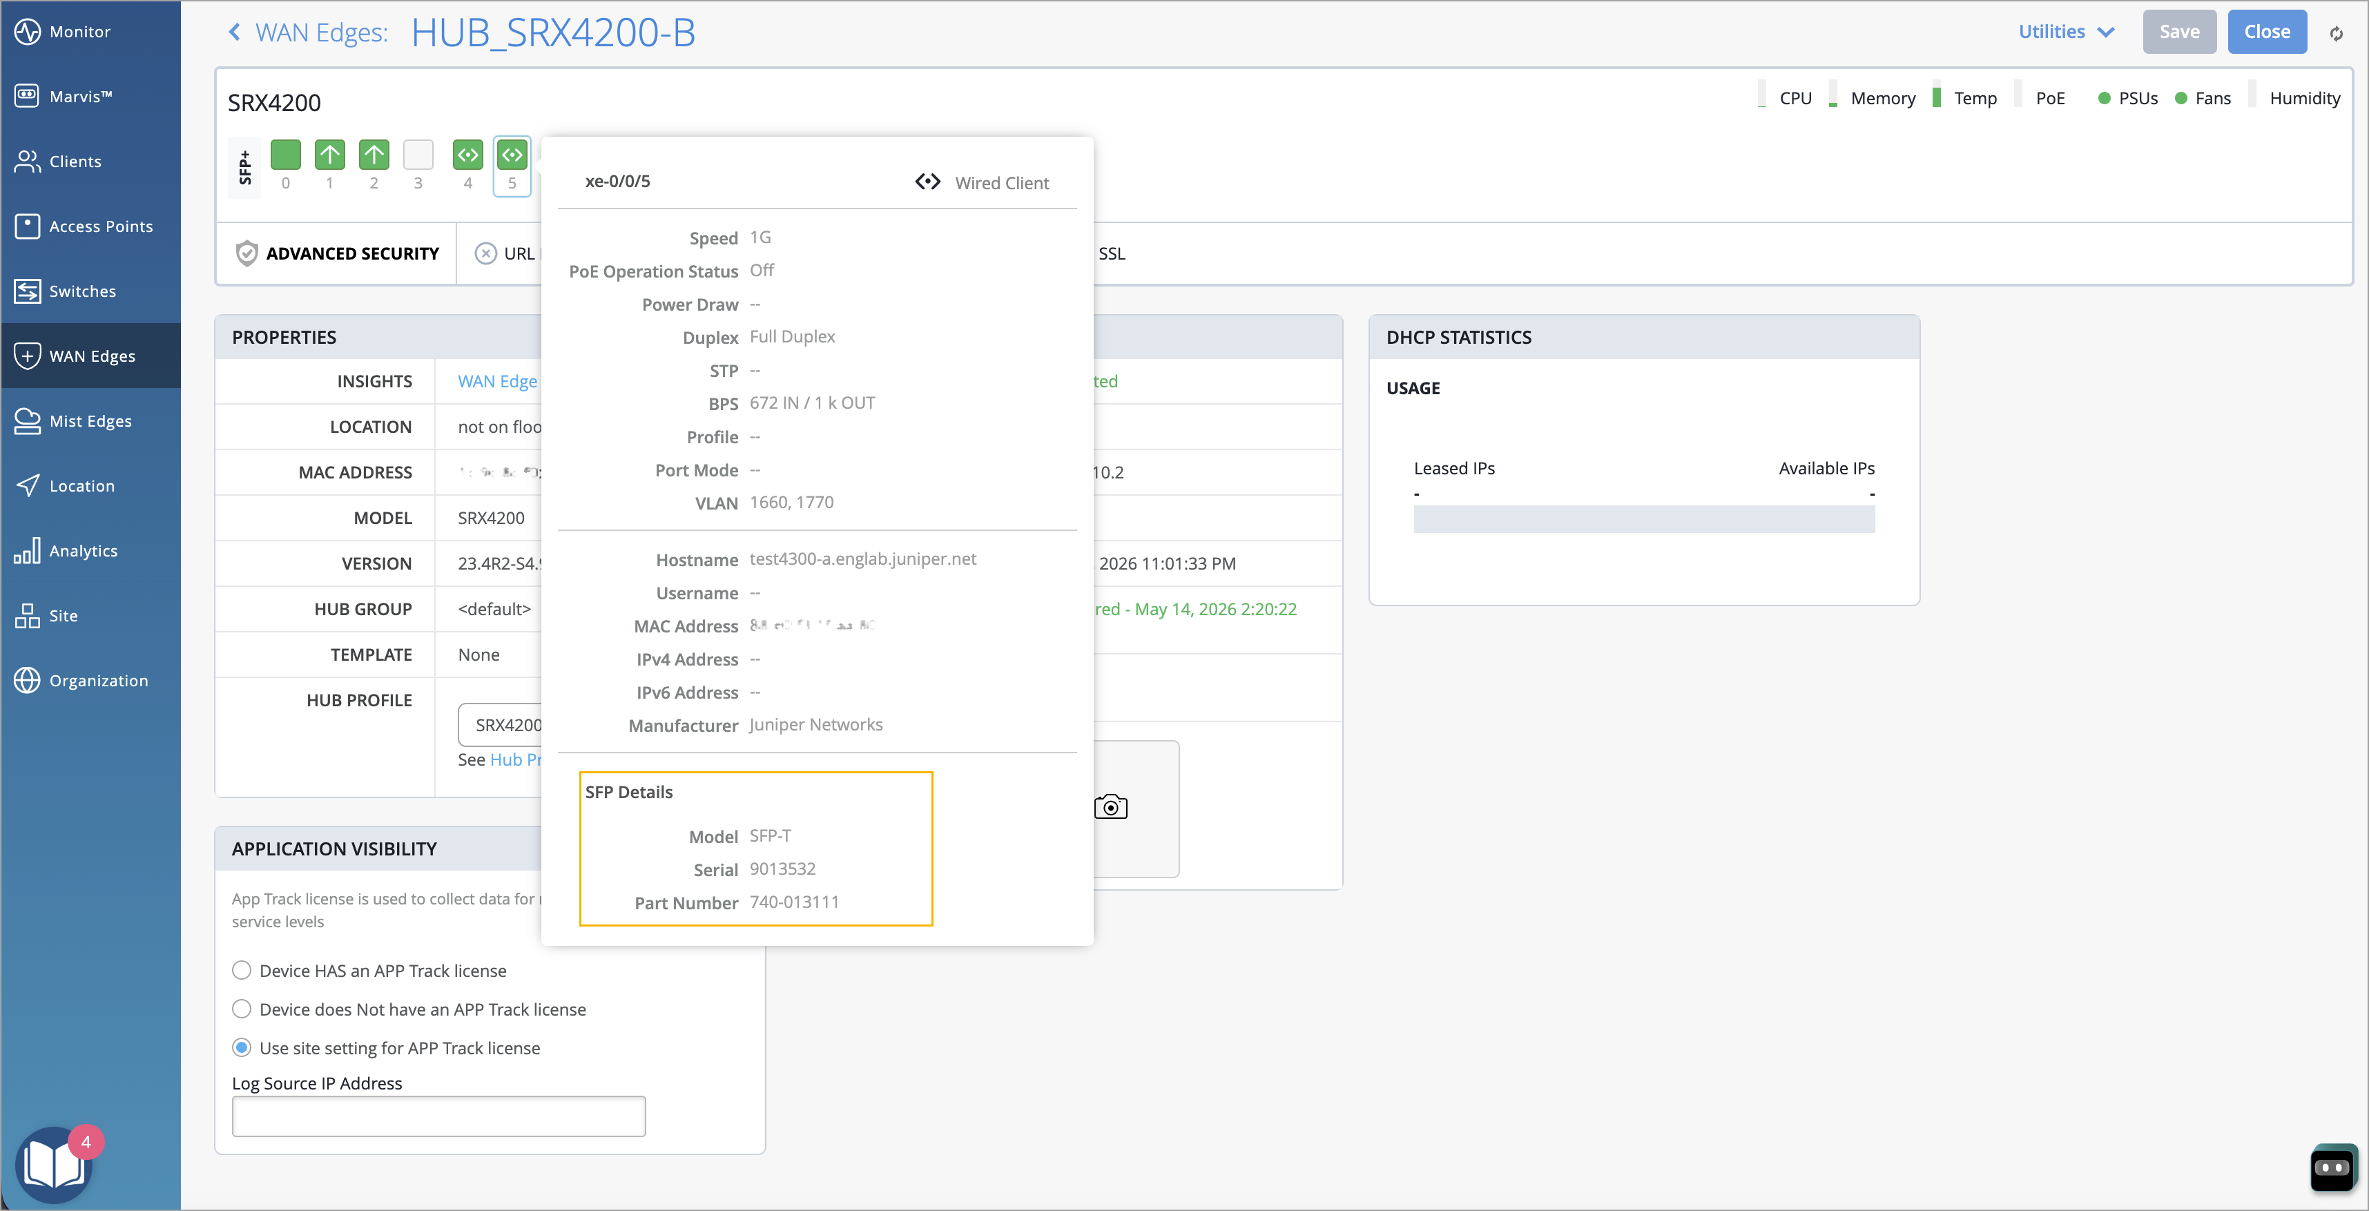2369x1211 pixels.
Task: Click the SFP serial 9013532
Action: (782, 869)
